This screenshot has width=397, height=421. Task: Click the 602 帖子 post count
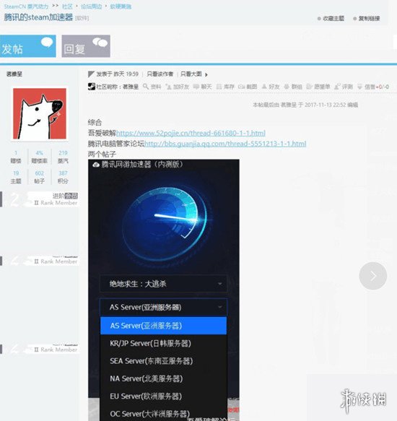(40, 177)
